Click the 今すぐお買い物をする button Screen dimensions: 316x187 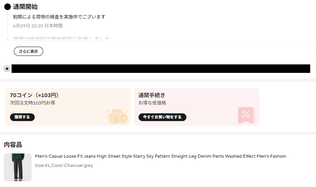tap(162, 117)
